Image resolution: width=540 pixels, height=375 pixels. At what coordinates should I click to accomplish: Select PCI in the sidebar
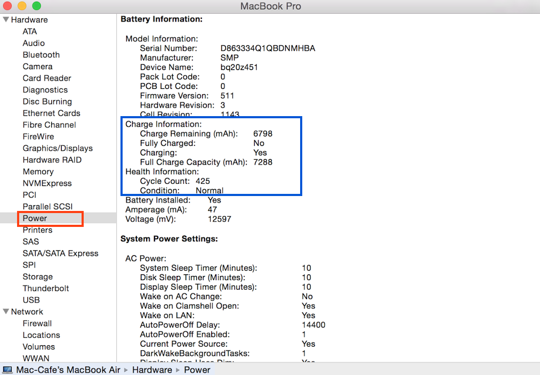pos(29,195)
